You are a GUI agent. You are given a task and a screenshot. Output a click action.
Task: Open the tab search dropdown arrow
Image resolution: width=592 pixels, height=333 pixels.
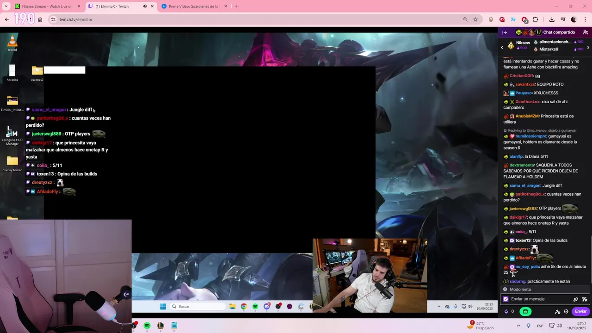coord(6,6)
